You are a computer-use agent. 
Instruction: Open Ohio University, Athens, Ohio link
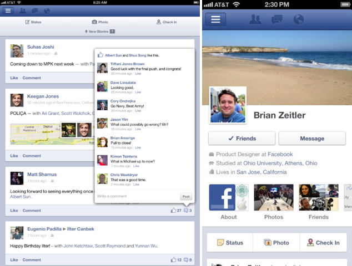click(280, 163)
